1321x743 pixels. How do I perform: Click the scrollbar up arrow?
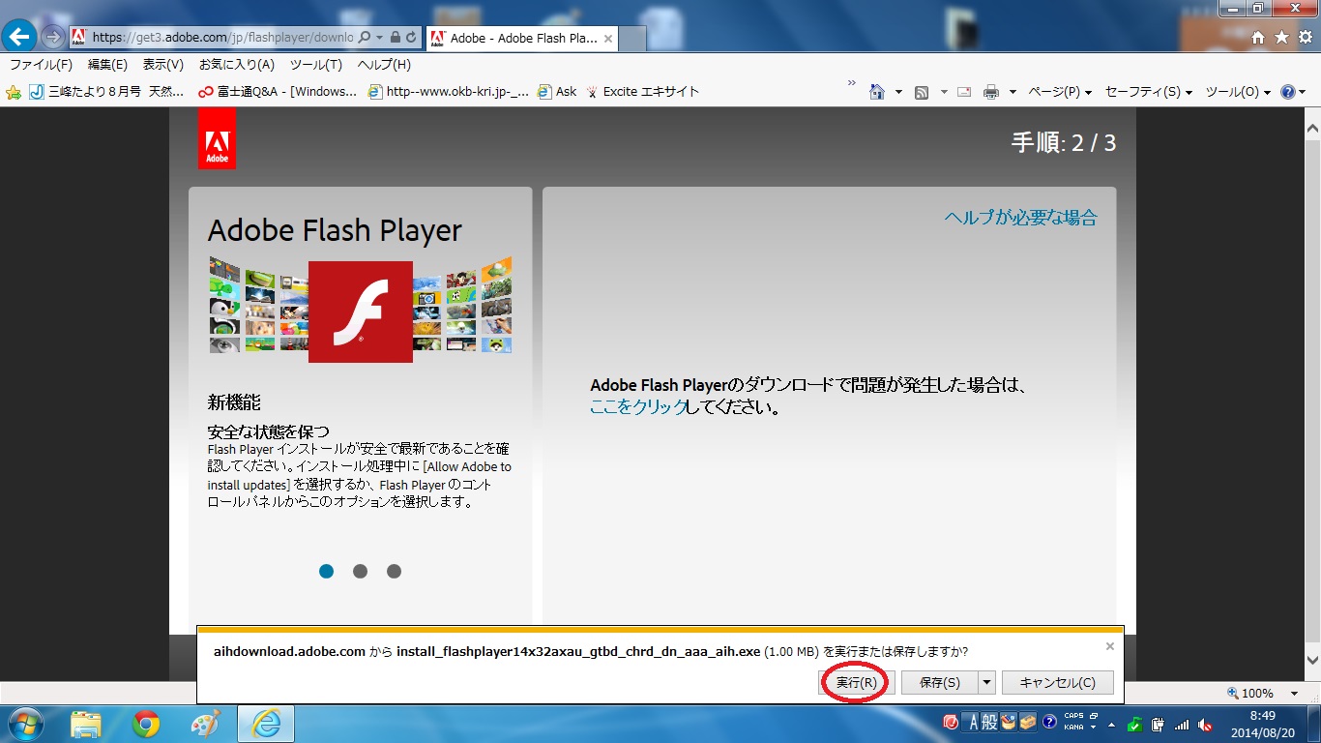(x=1312, y=127)
